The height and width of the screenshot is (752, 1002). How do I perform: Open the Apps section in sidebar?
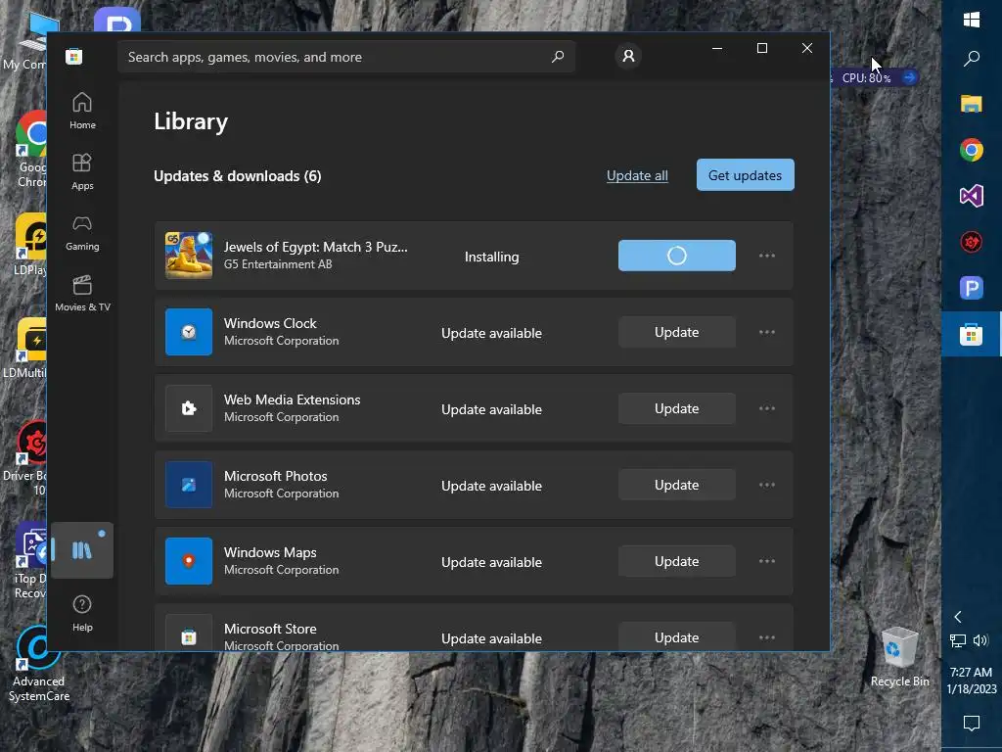click(82, 172)
